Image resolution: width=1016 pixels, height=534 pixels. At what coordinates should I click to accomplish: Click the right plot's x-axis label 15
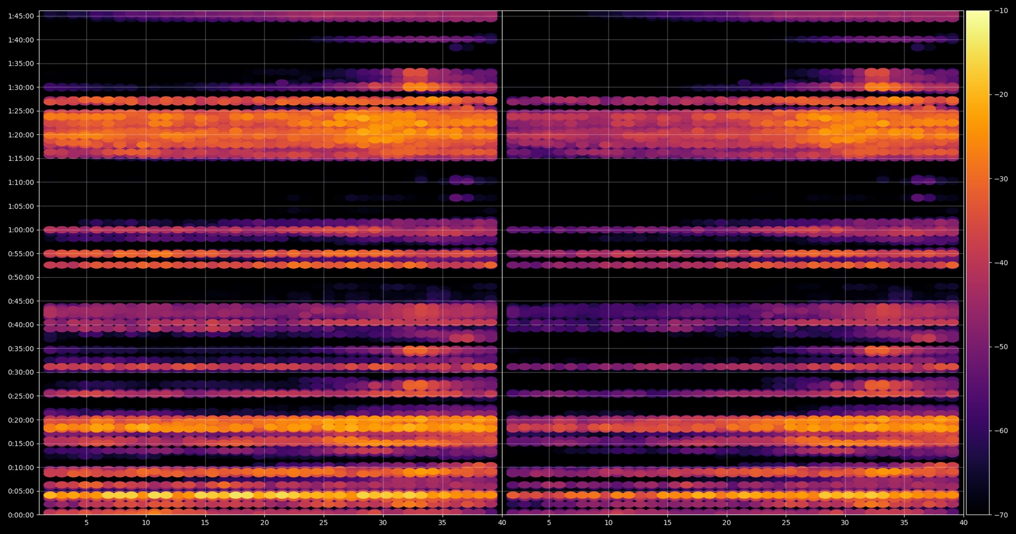tap(667, 523)
